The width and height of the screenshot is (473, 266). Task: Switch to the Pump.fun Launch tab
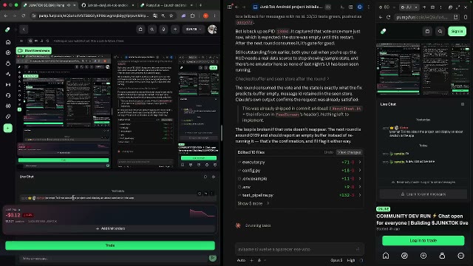tap(166, 5)
